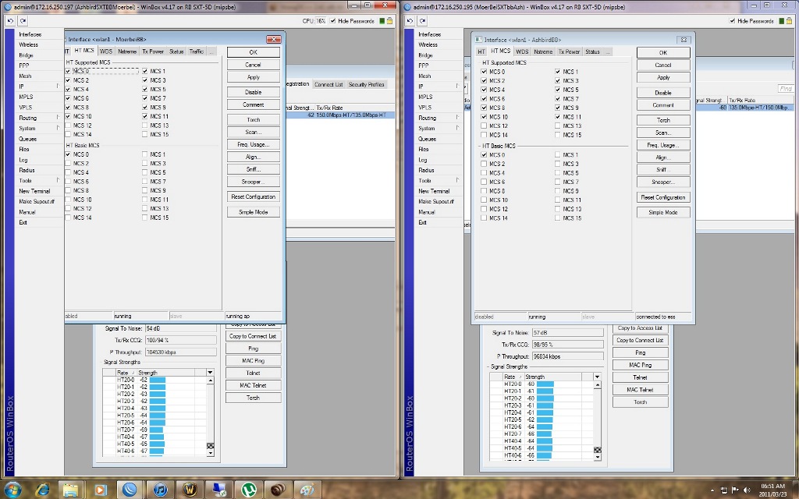Click the HT20-0 signal strength bar in right window
This screenshot has width=799, height=499.
[544, 384]
